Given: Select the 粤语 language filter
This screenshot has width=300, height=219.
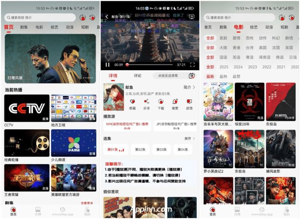Looking at the screenshot, I should [250, 57].
